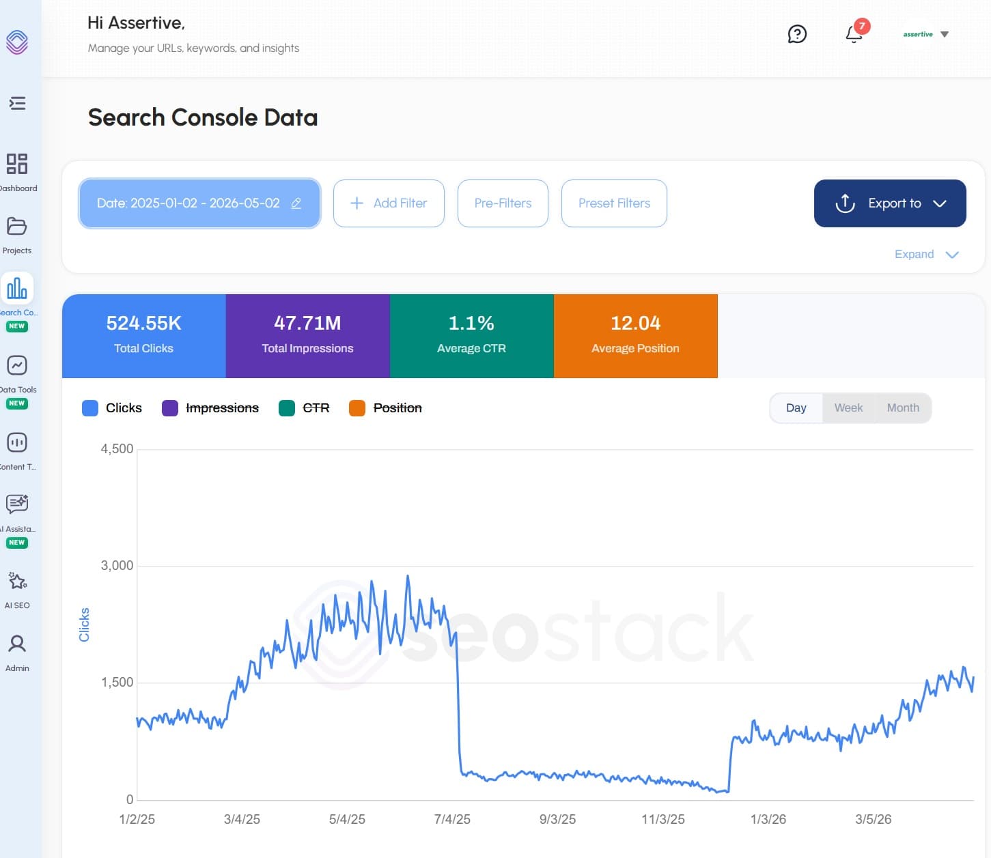The height and width of the screenshot is (858, 991).
Task: Click the purple Impressions color swatch
Action: (170, 408)
